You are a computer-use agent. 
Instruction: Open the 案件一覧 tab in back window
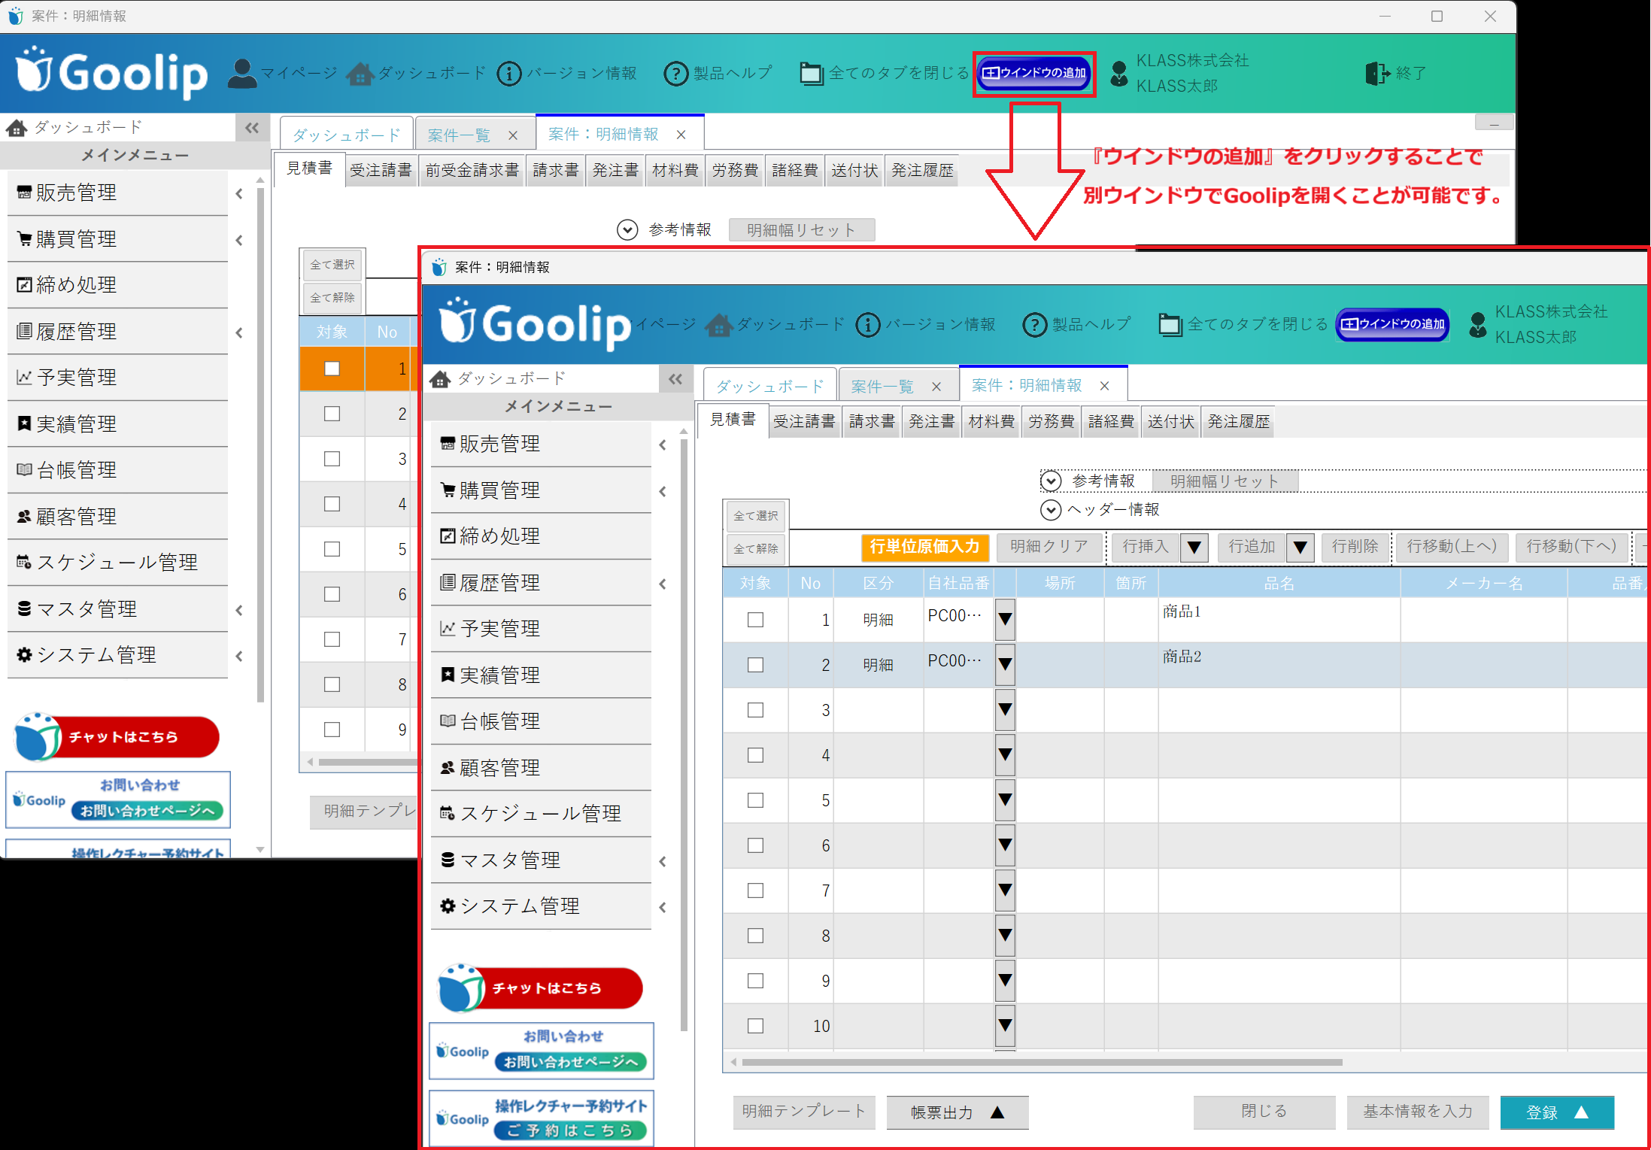[x=459, y=135]
